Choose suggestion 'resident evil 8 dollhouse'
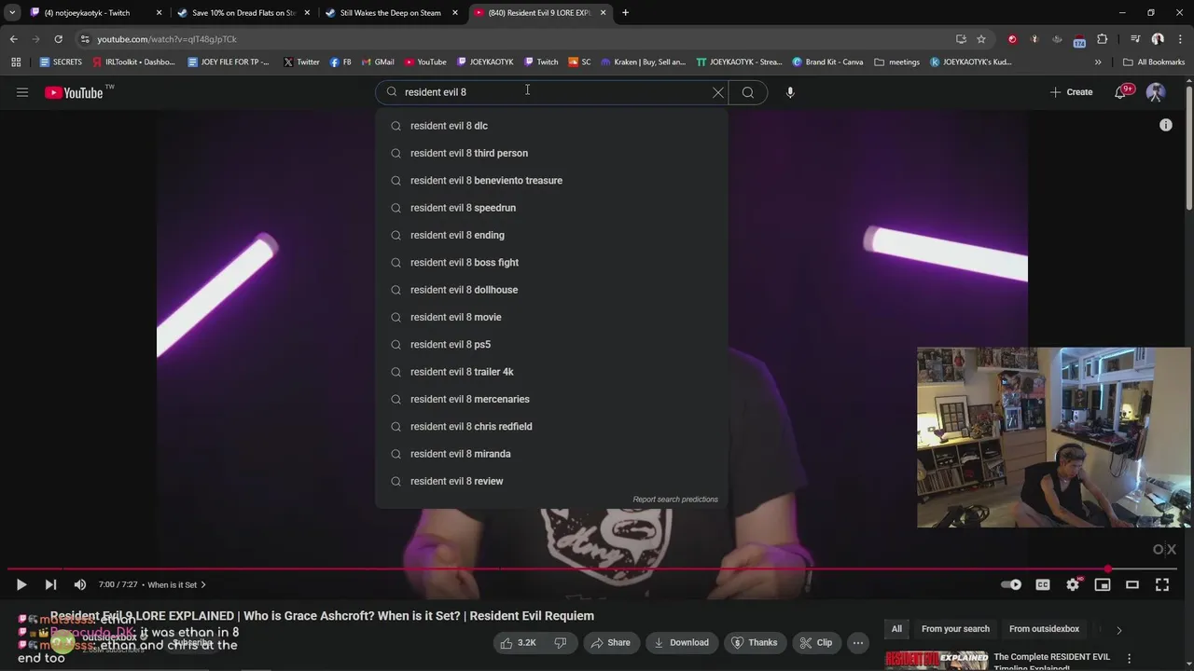 551,290
